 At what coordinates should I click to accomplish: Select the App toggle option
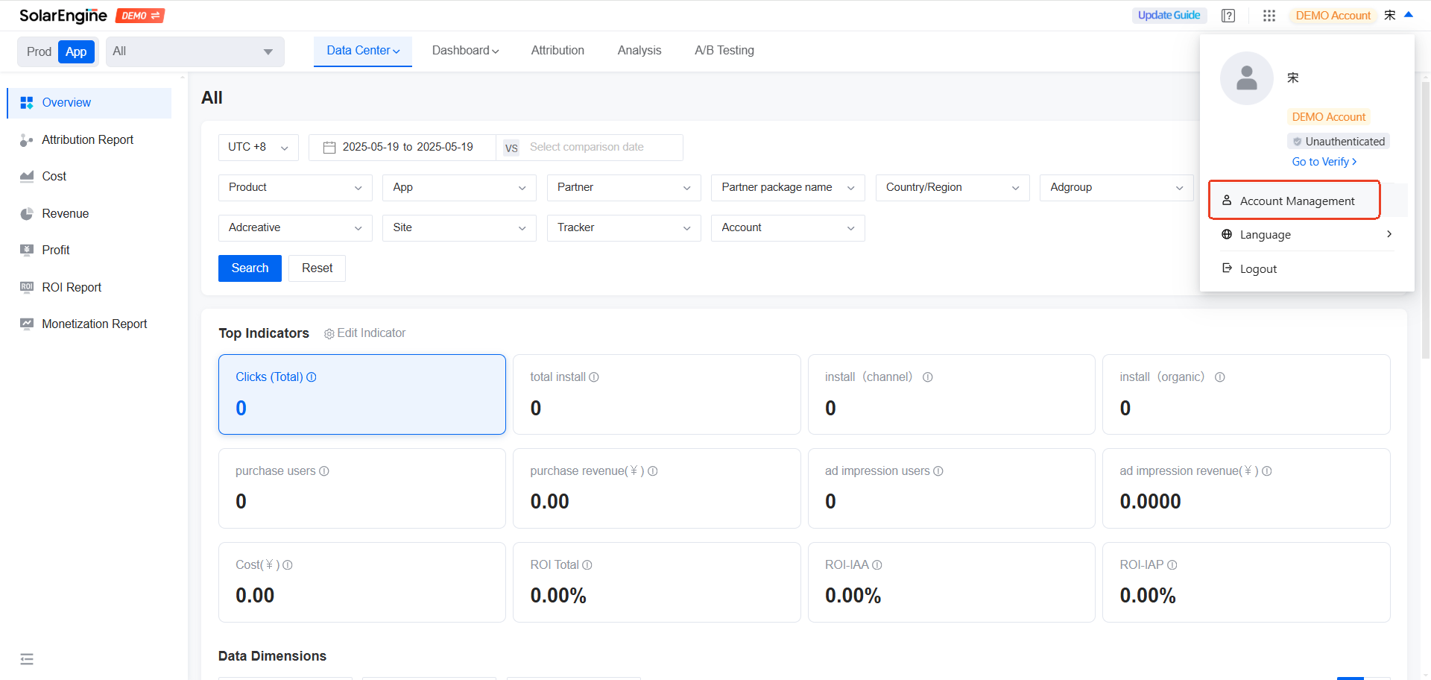[76, 51]
